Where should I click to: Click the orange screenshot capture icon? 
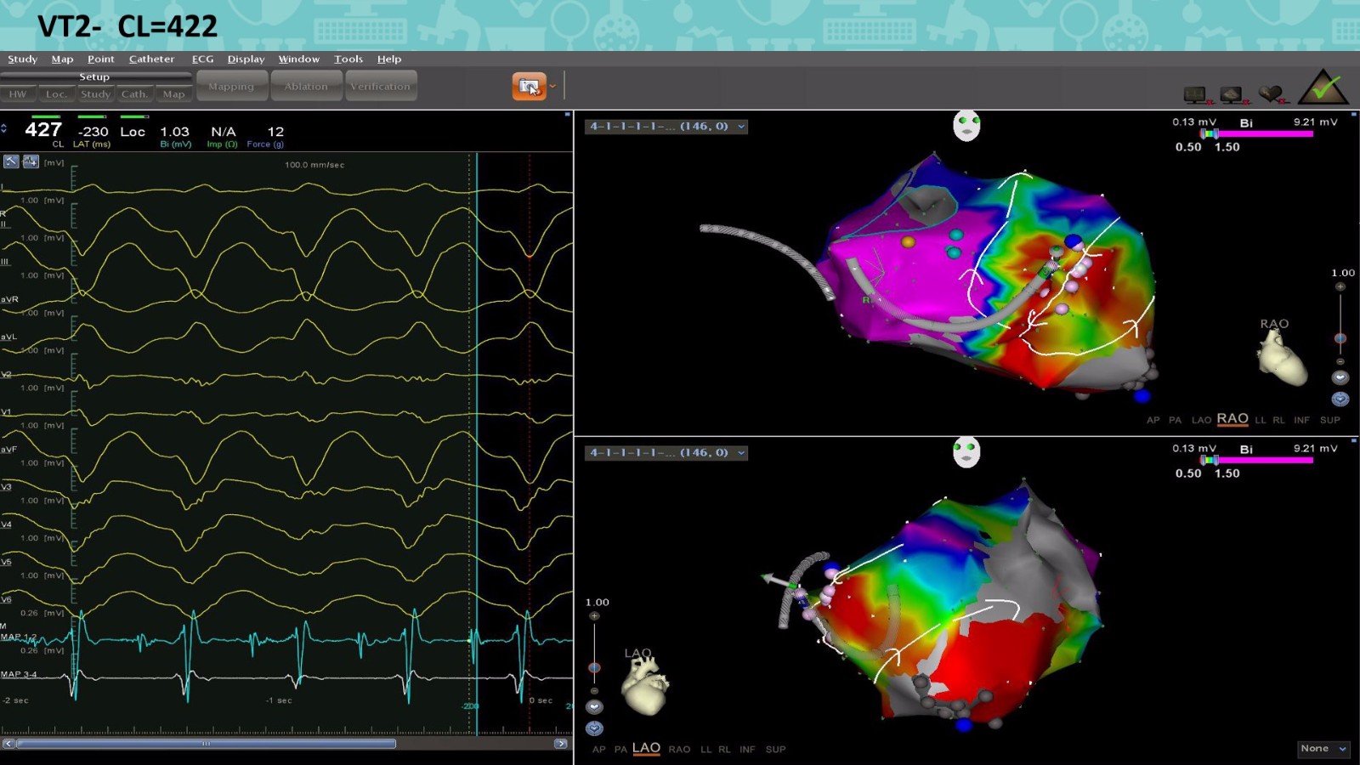point(529,86)
